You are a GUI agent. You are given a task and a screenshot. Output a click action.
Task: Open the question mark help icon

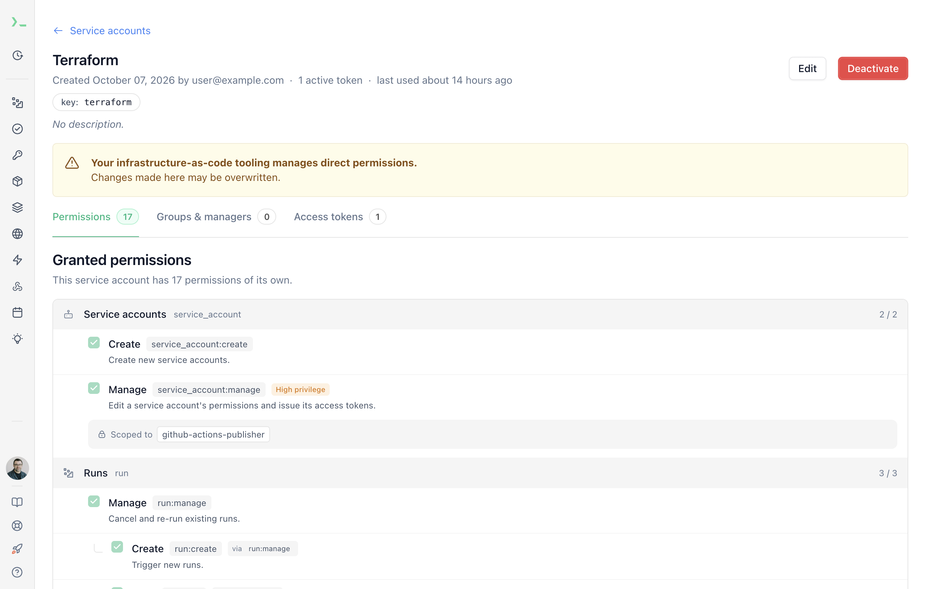(x=17, y=572)
